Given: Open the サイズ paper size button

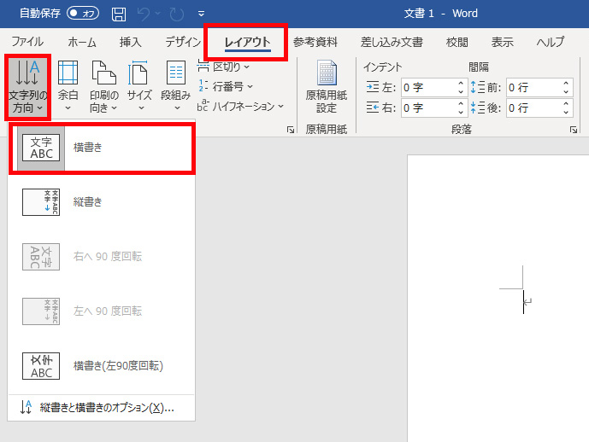Looking at the screenshot, I should pos(139,86).
